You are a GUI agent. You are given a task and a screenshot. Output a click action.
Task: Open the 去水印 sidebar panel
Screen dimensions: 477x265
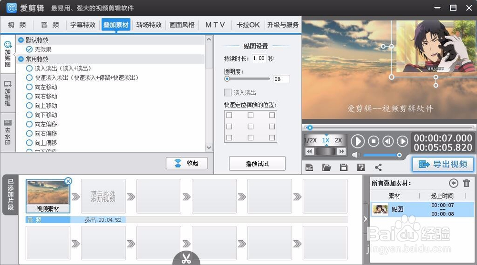pos(8,132)
